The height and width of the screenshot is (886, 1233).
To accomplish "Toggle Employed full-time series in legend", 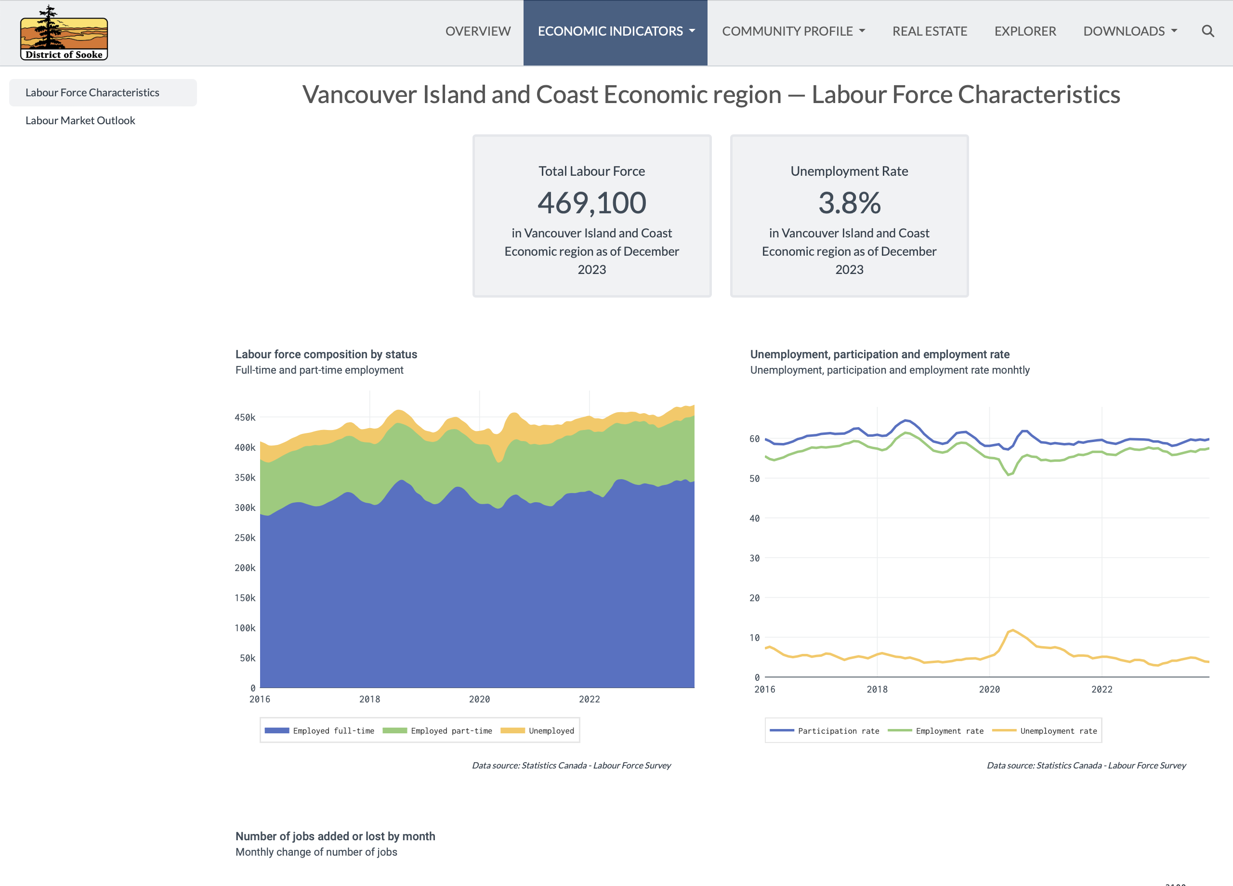I will pos(320,730).
